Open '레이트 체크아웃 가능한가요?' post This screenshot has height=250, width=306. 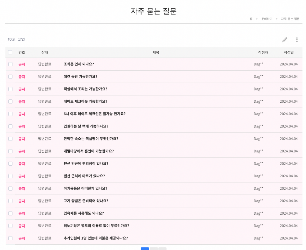(85, 101)
